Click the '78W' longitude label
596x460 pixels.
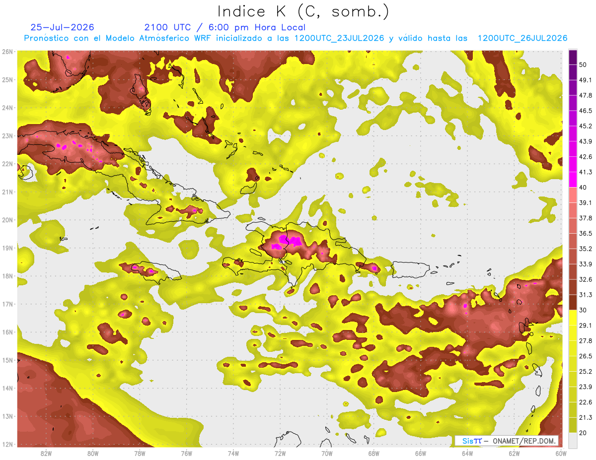(140, 453)
